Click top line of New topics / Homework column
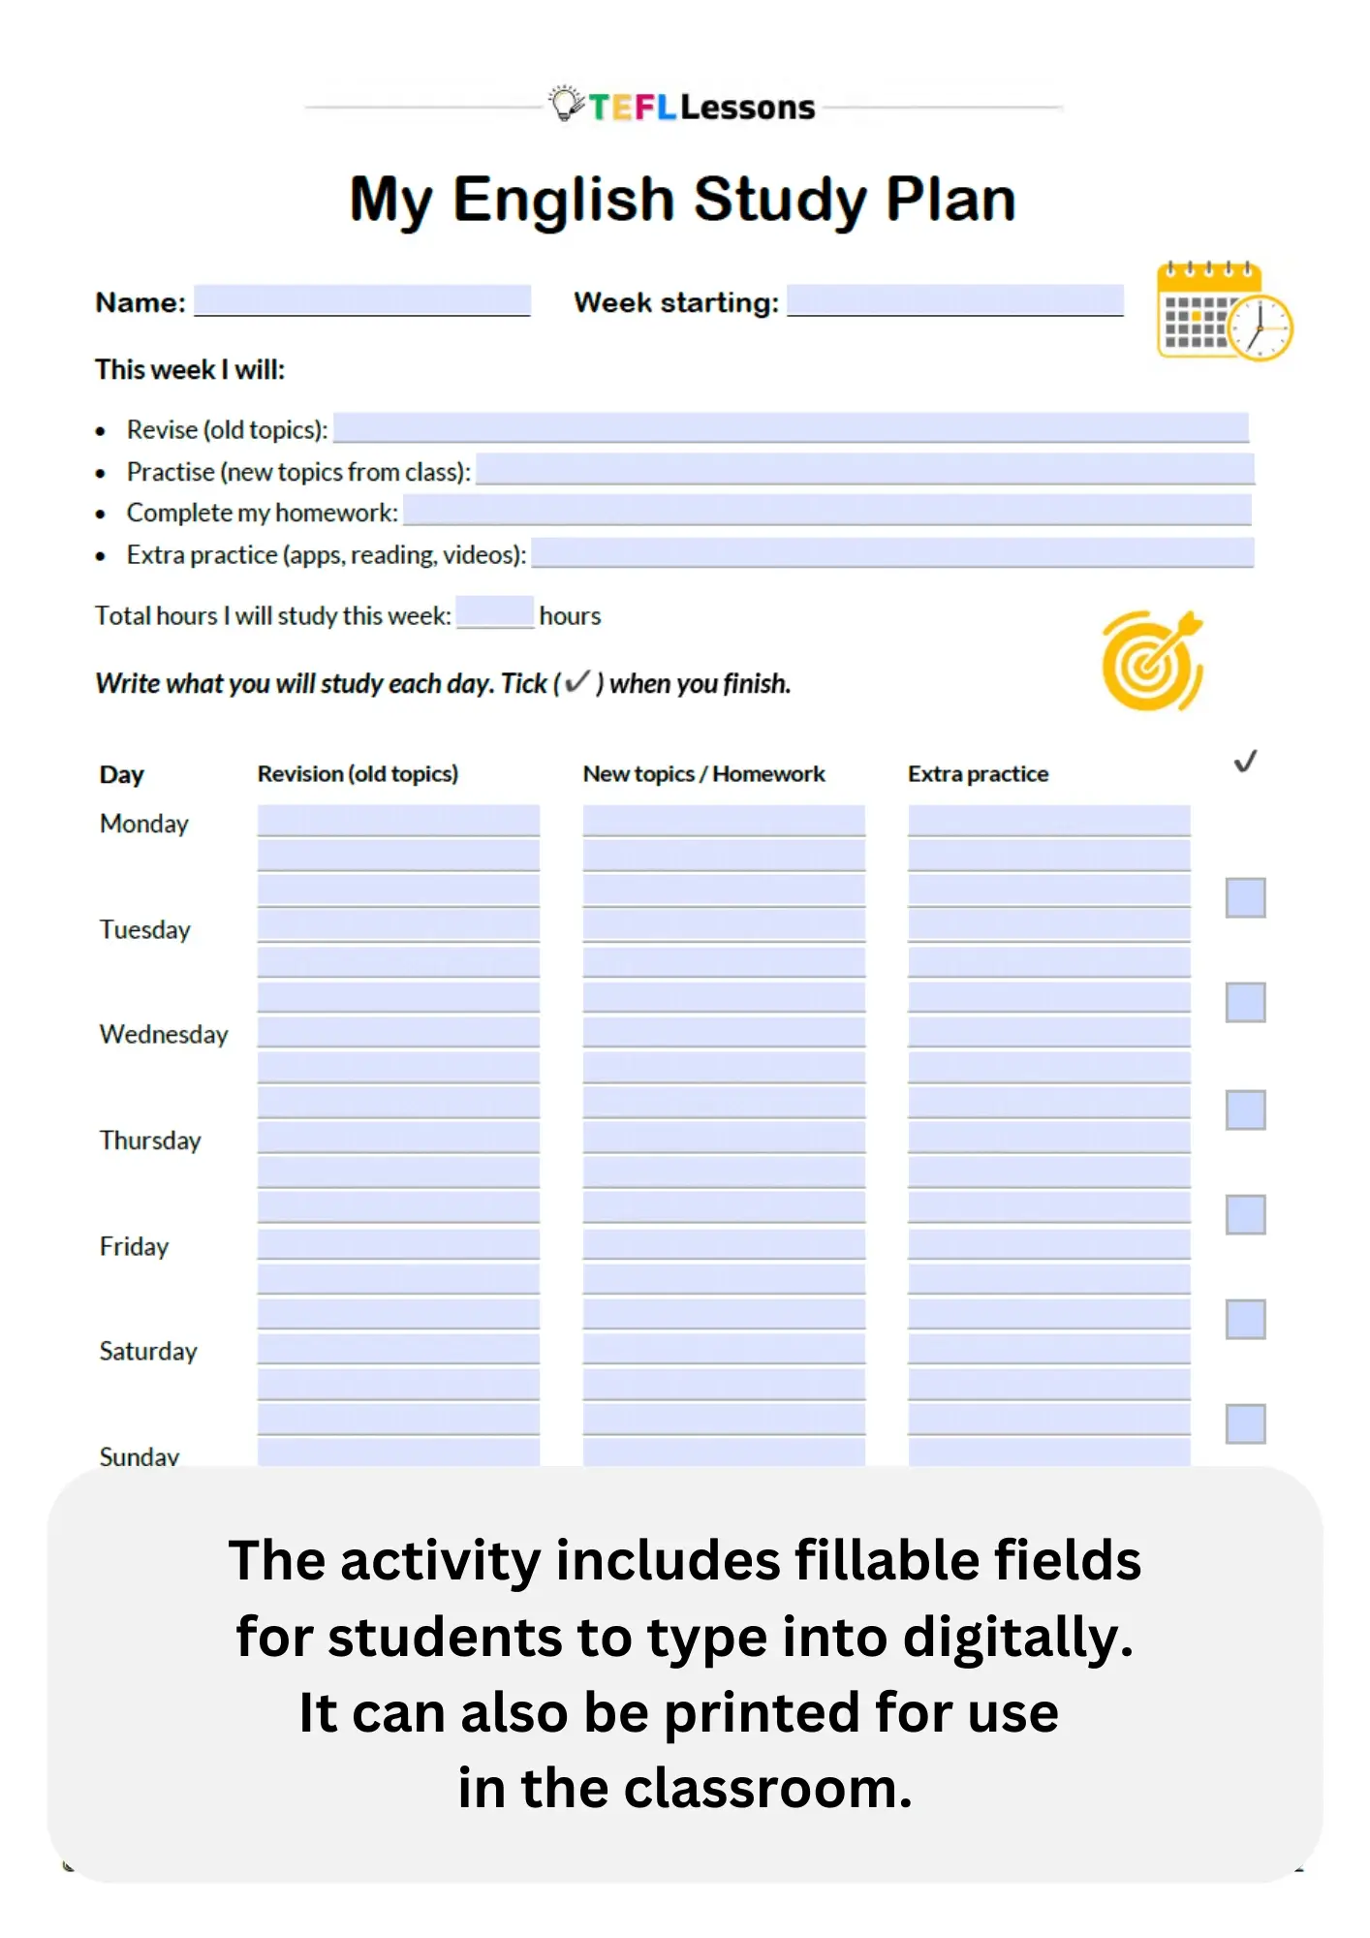The width and height of the screenshot is (1370, 1938). point(724,820)
